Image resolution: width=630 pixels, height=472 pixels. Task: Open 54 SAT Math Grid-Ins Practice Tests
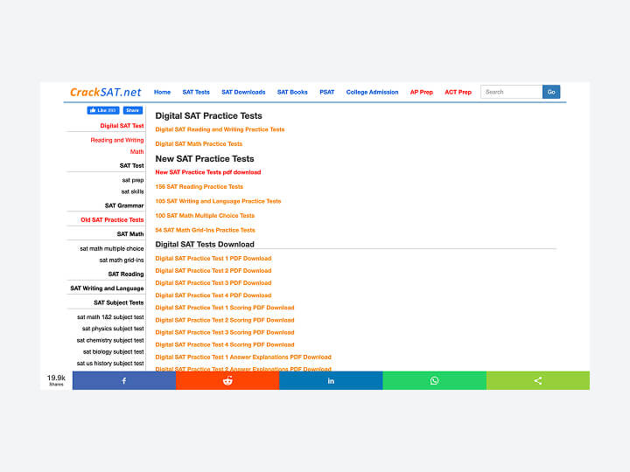pyautogui.click(x=206, y=230)
